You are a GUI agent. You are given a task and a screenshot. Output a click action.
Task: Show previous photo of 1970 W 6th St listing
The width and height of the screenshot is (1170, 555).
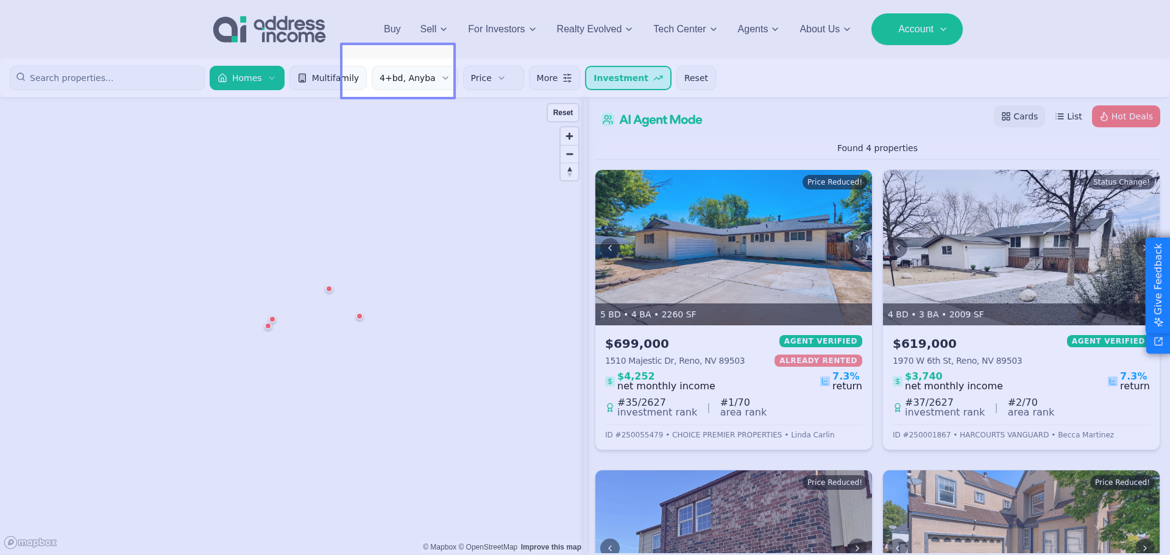click(898, 248)
